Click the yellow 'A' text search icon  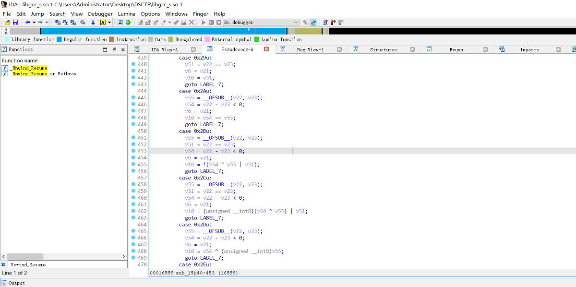103,23
